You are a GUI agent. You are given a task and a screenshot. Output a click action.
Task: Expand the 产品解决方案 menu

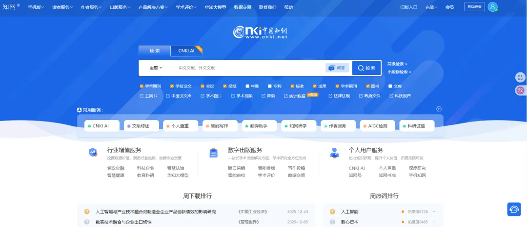click(x=153, y=7)
